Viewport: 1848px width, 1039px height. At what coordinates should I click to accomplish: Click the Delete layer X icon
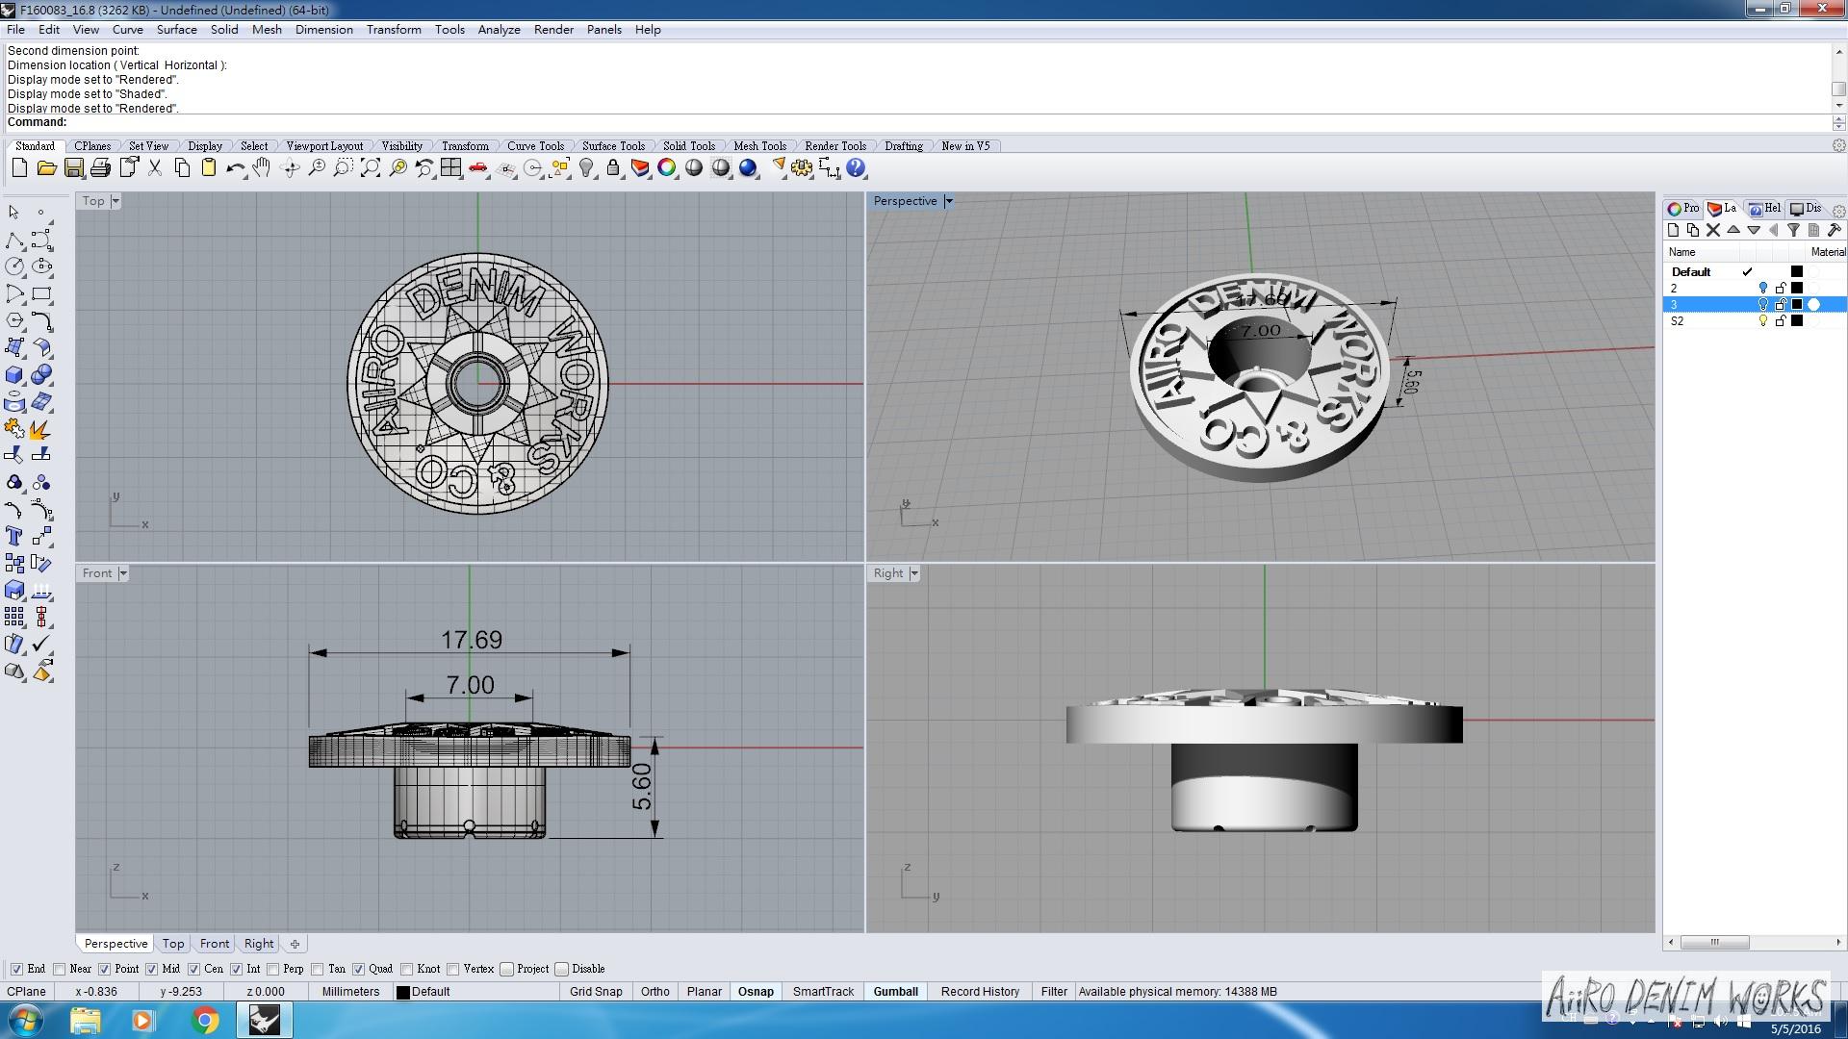1713,230
